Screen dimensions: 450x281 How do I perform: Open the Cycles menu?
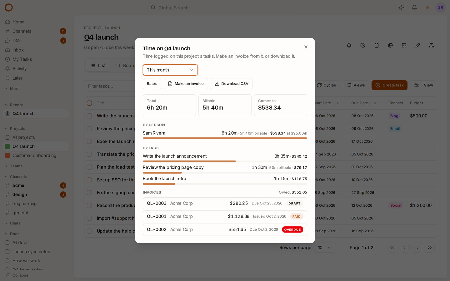[326, 85]
